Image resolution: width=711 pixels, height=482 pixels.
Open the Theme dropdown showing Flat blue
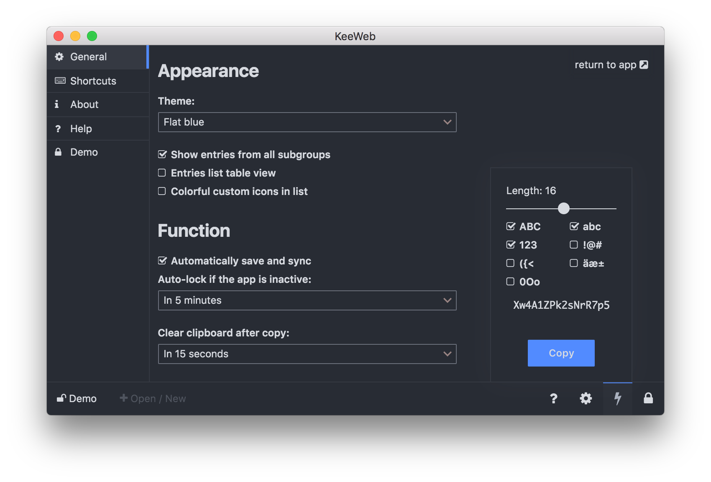tap(307, 122)
